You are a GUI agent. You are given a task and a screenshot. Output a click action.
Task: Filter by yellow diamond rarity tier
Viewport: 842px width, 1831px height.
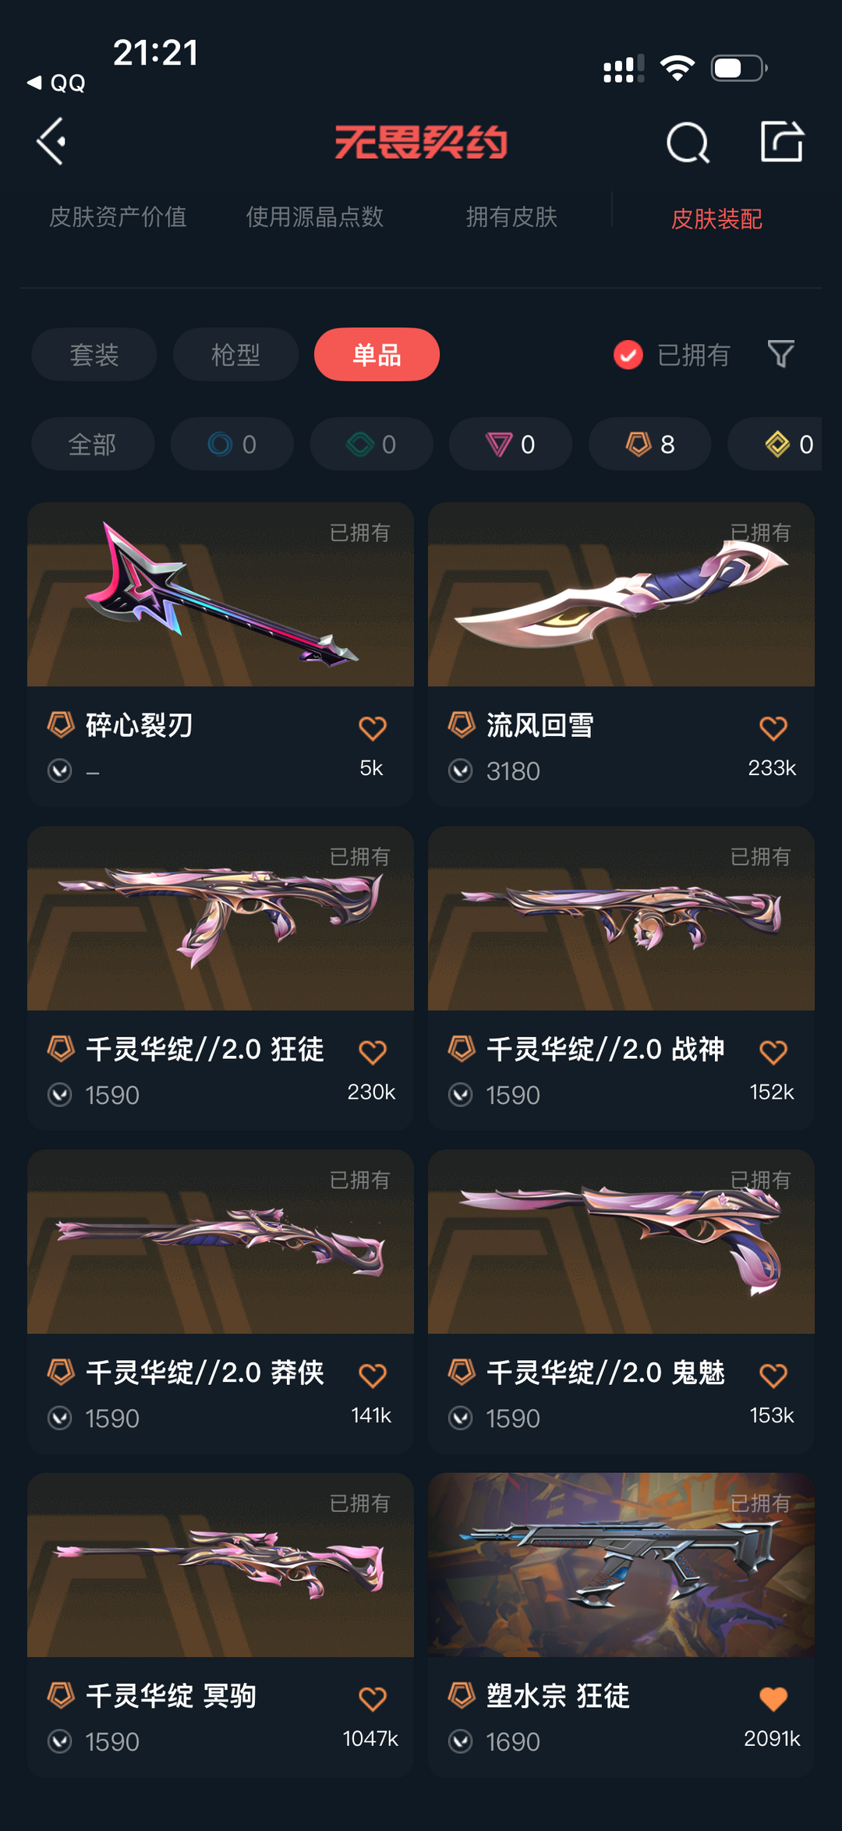pyautogui.click(x=775, y=444)
